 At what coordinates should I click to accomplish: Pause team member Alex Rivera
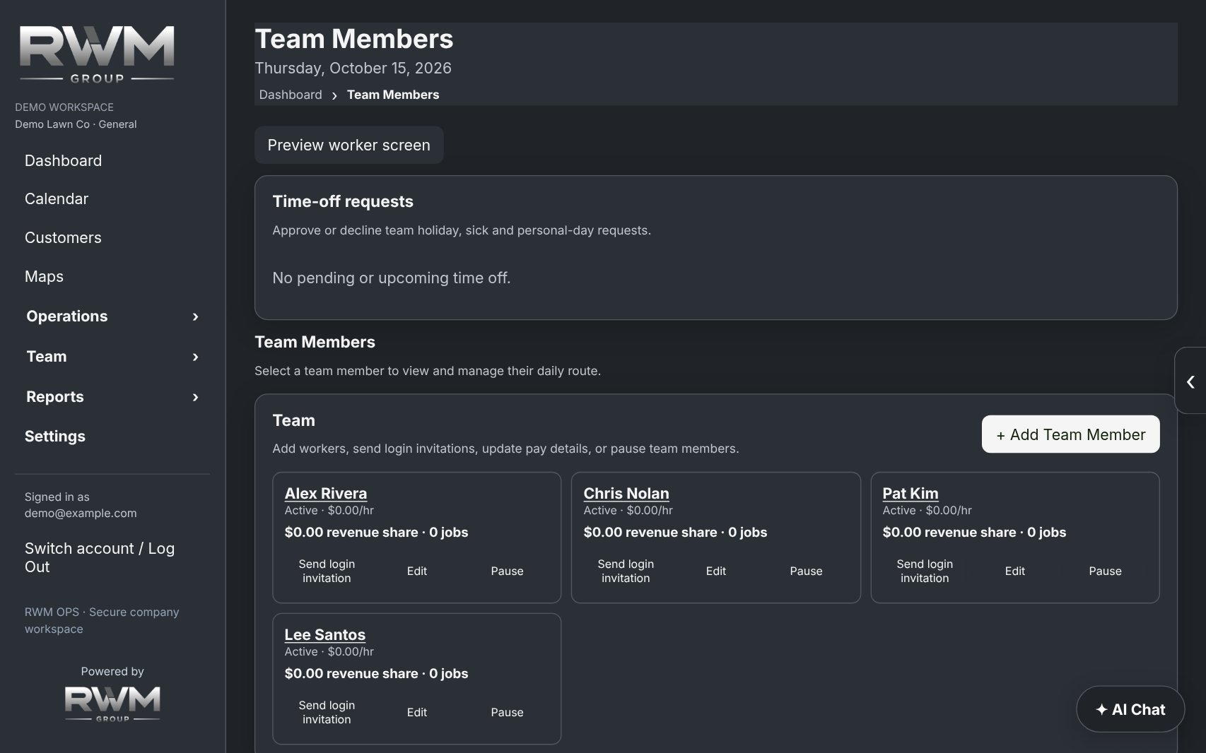[x=508, y=571]
